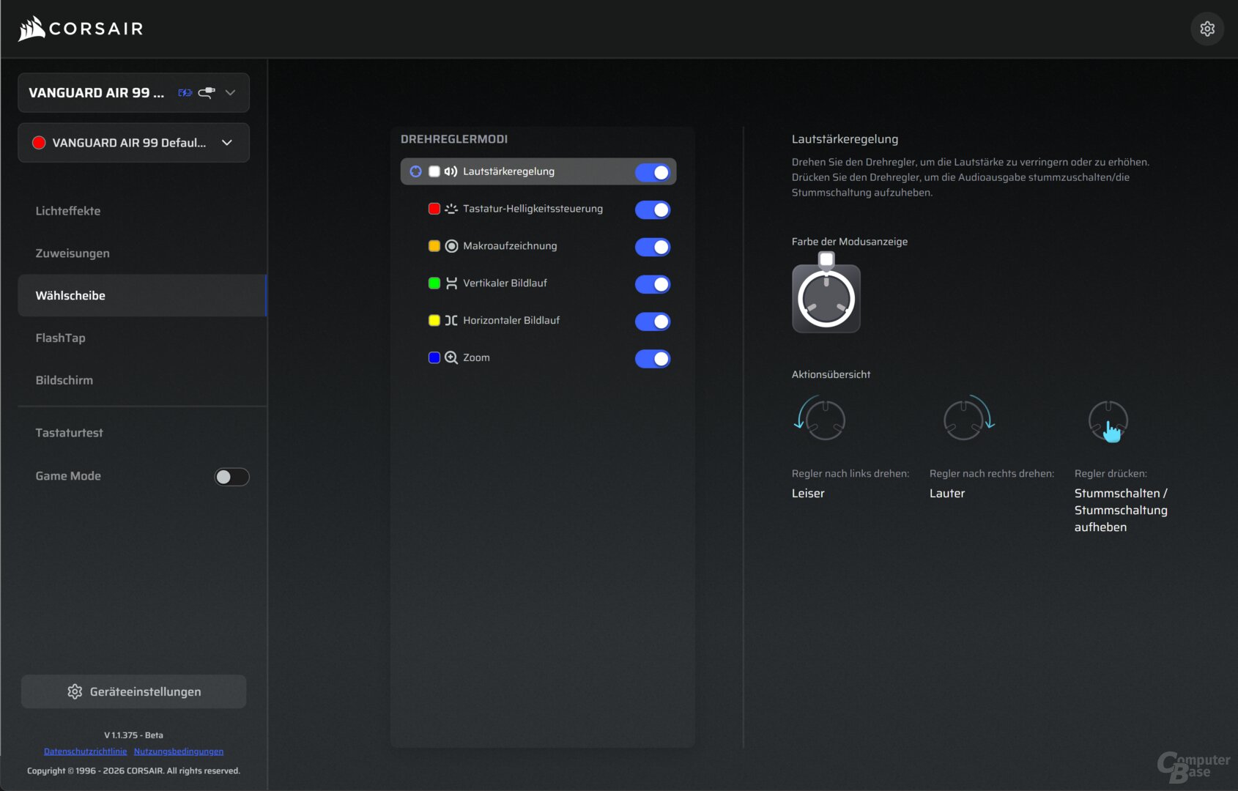Disable the Zoom dial mode
The height and width of the screenshot is (791, 1238).
point(652,359)
